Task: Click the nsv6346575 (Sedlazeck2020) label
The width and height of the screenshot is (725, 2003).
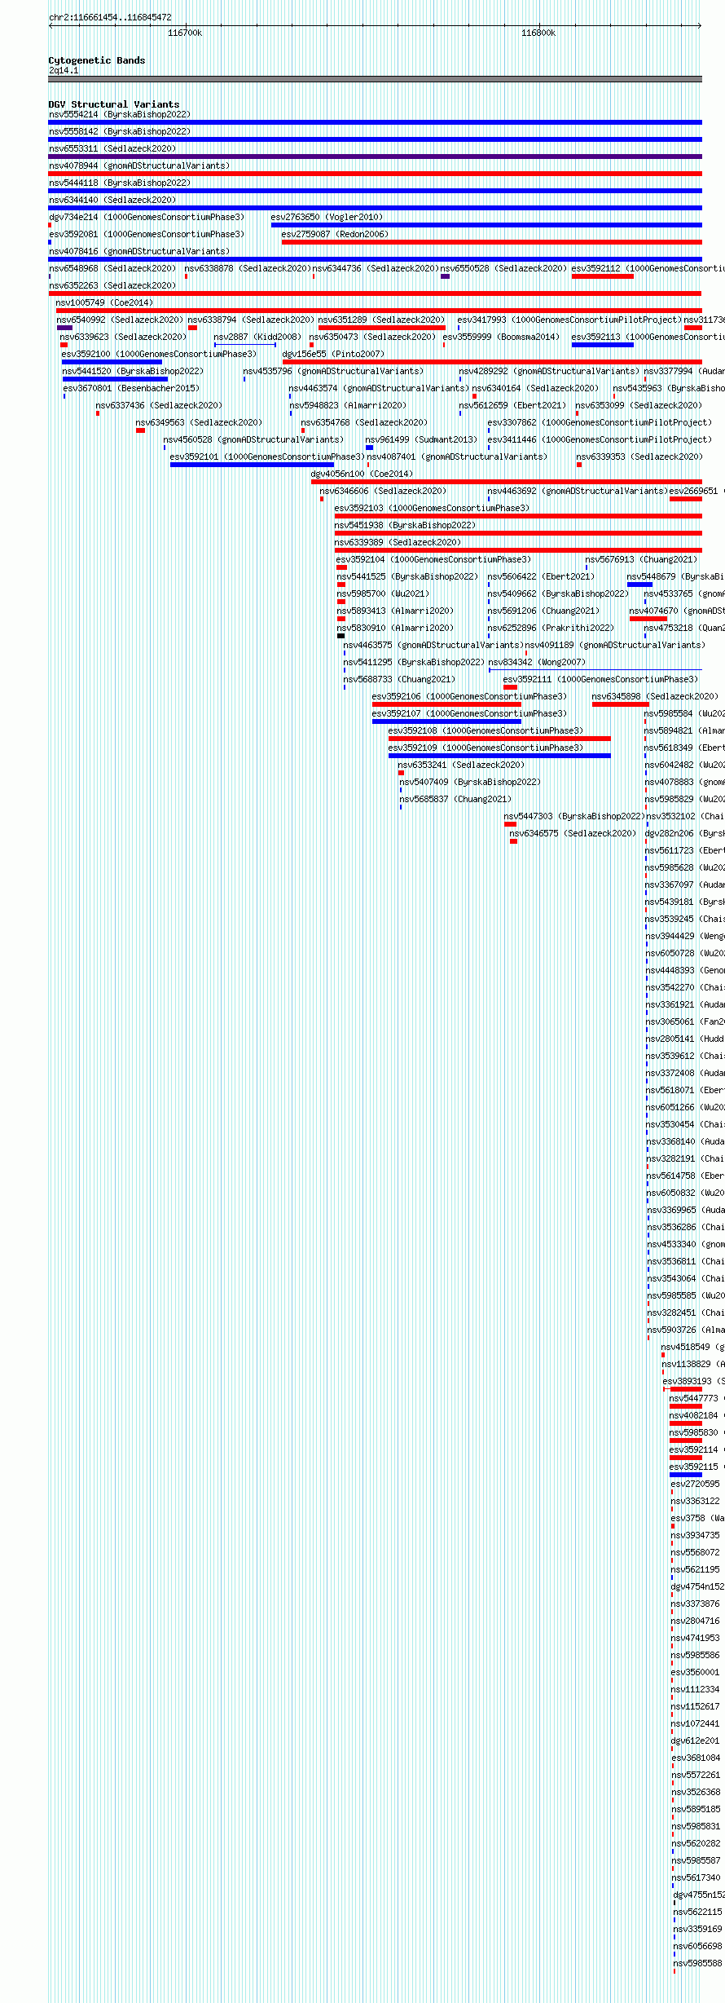Action: pyautogui.click(x=573, y=834)
